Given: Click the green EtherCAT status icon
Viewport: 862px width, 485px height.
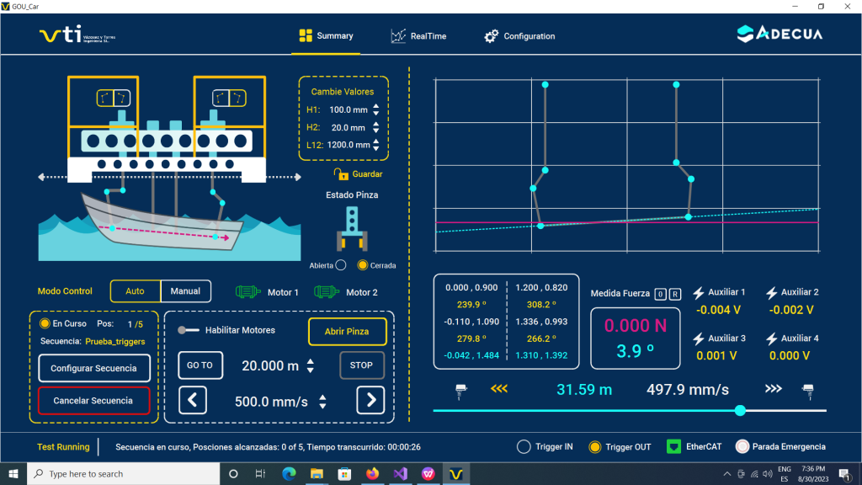Looking at the screenshot, I should pyautogui.click(x=673, y=446).
